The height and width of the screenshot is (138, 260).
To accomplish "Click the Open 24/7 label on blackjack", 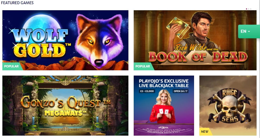I will point(181,91).
